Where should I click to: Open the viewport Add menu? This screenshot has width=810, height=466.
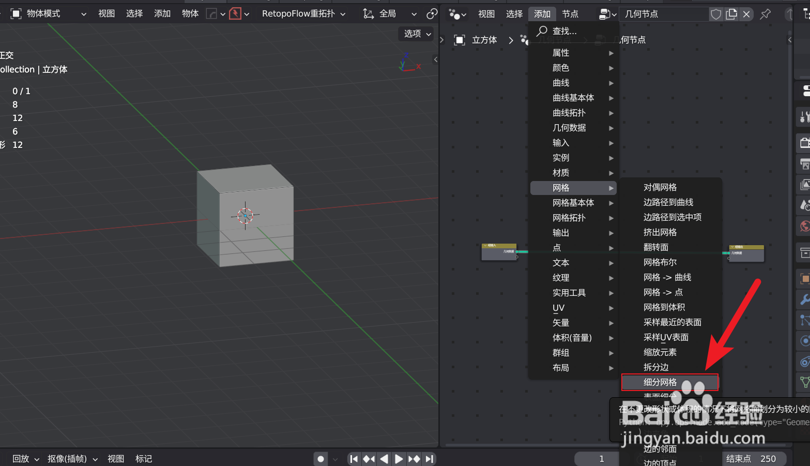tap(162, 13)
